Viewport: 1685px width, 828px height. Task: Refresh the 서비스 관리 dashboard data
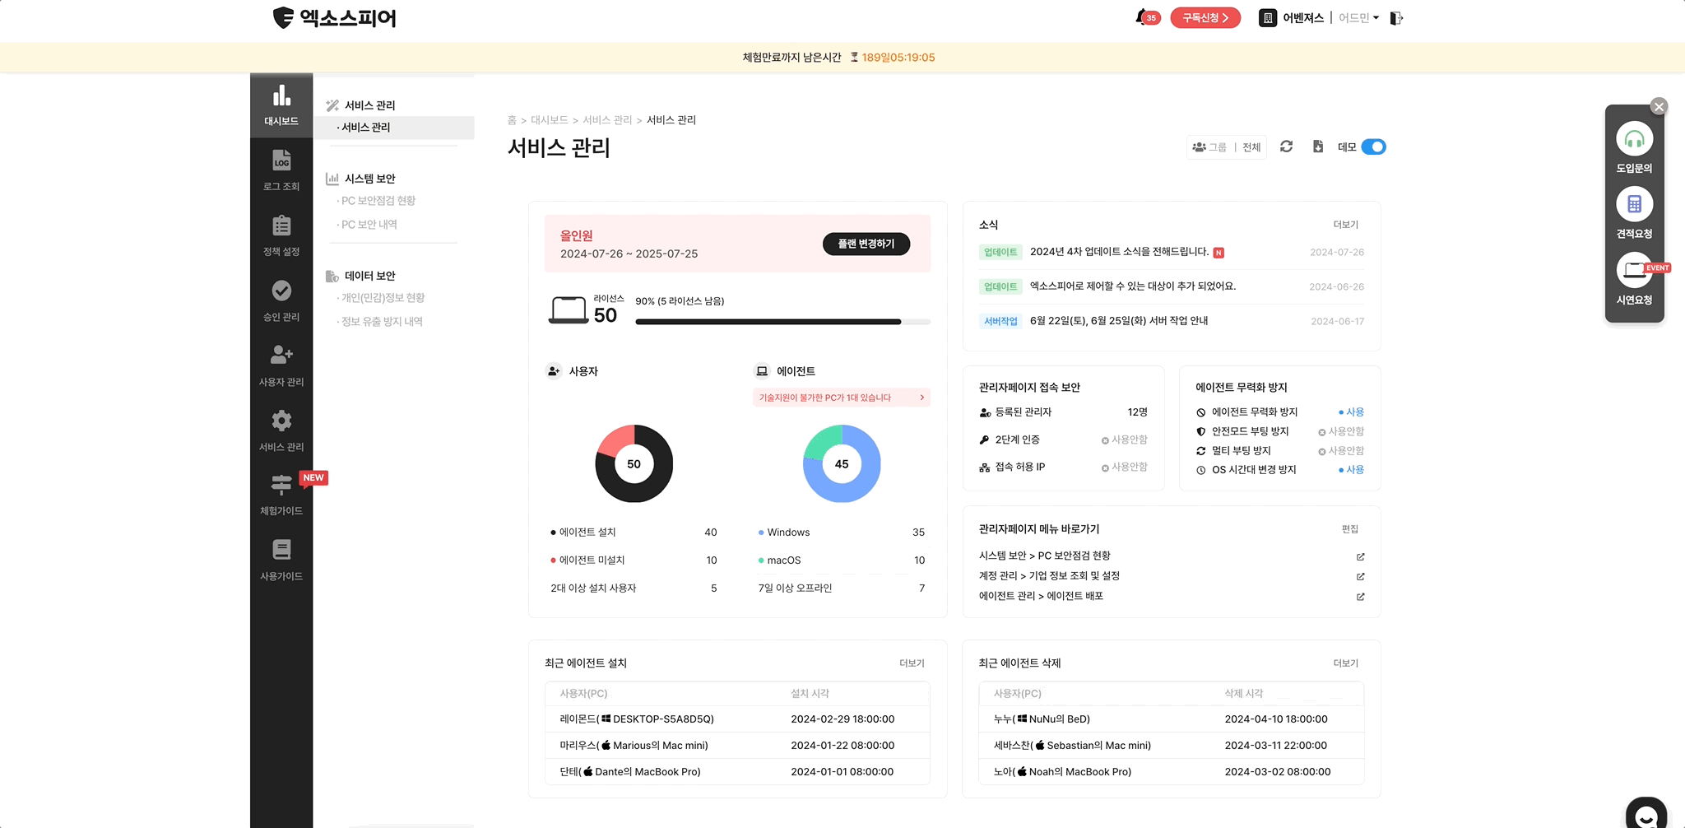tap(1287, 147)
